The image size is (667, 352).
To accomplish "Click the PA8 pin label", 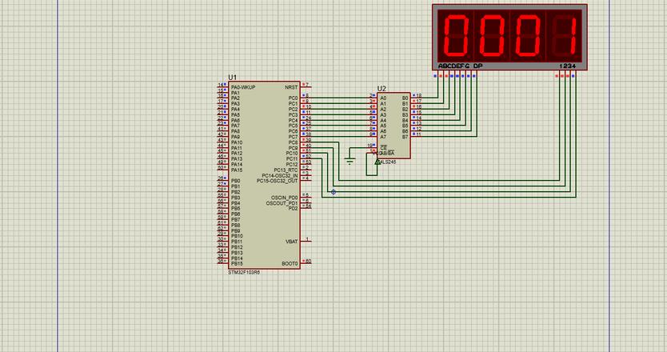I will click(x=236, y=131).
